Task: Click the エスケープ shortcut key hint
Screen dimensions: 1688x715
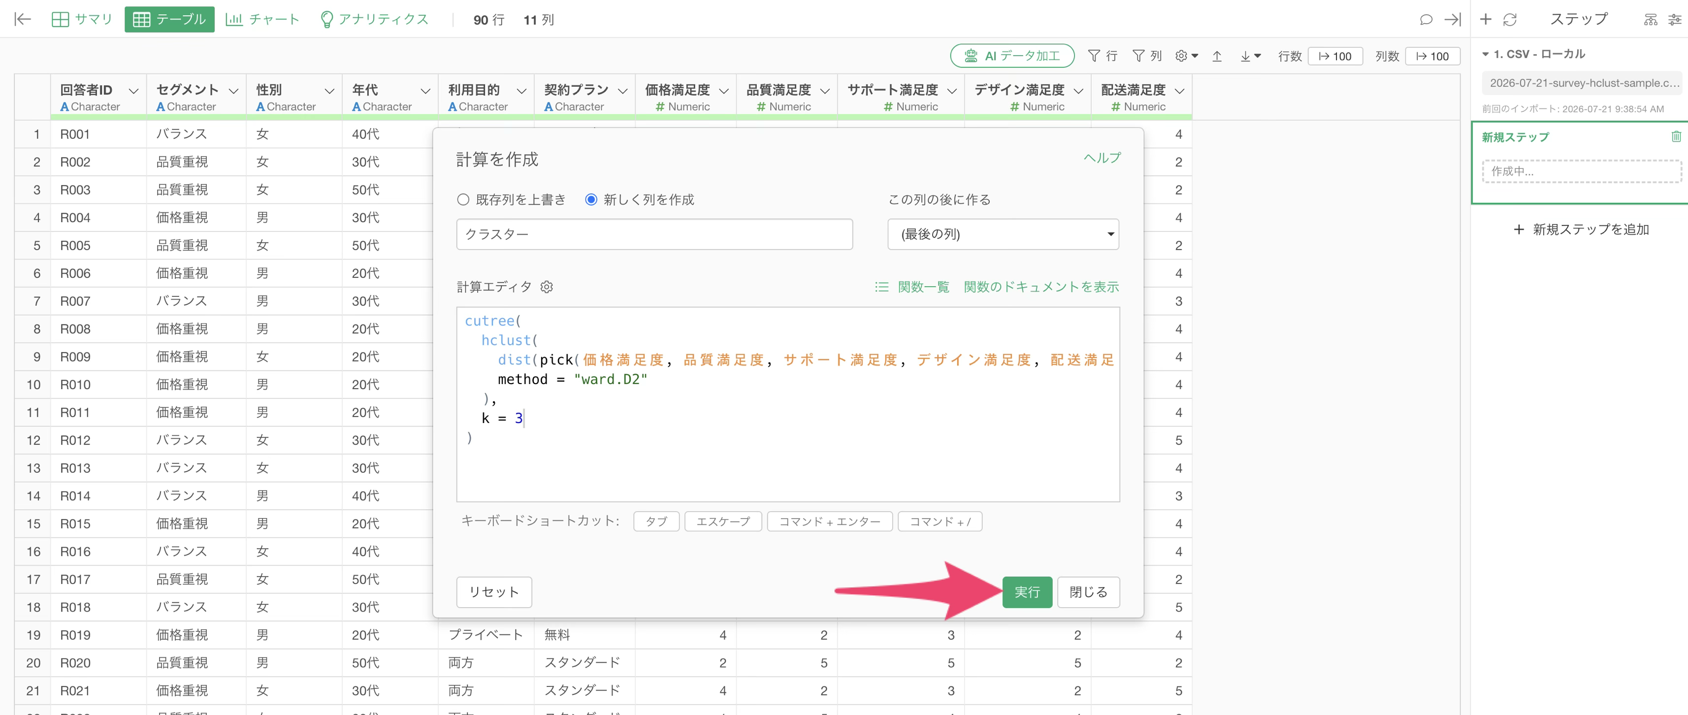Action: point(723,521)
